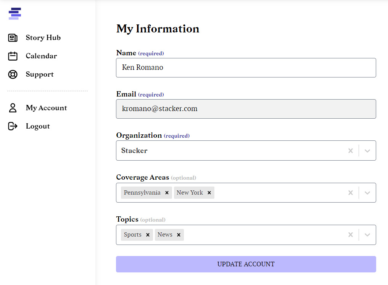Click the Logout arrow icon
The height and width of the screenshot is (285, 388).
[x=13, y=126]
